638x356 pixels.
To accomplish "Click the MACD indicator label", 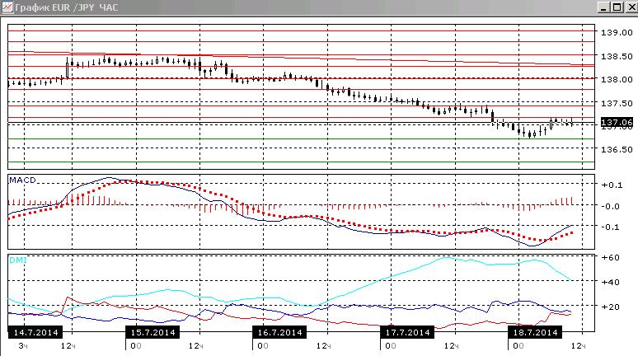I will (22, 180).
